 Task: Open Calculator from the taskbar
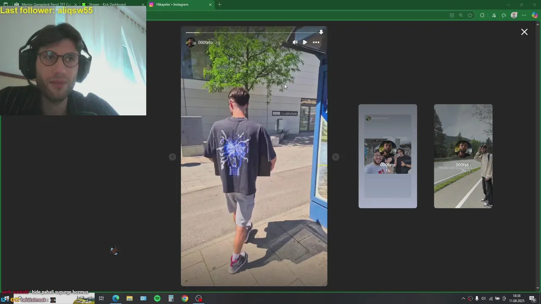[171, 299]
